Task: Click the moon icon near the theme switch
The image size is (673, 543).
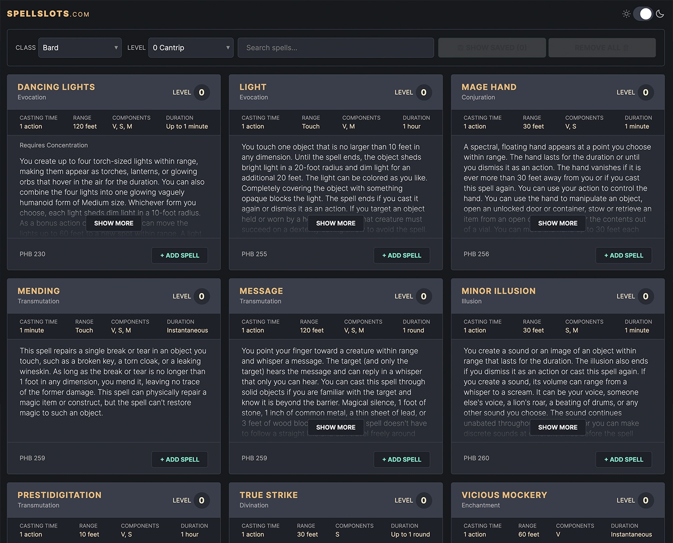Action: coord(660,14)
